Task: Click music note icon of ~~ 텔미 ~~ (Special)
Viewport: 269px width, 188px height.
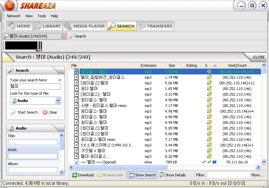Action: click(77, 162)
